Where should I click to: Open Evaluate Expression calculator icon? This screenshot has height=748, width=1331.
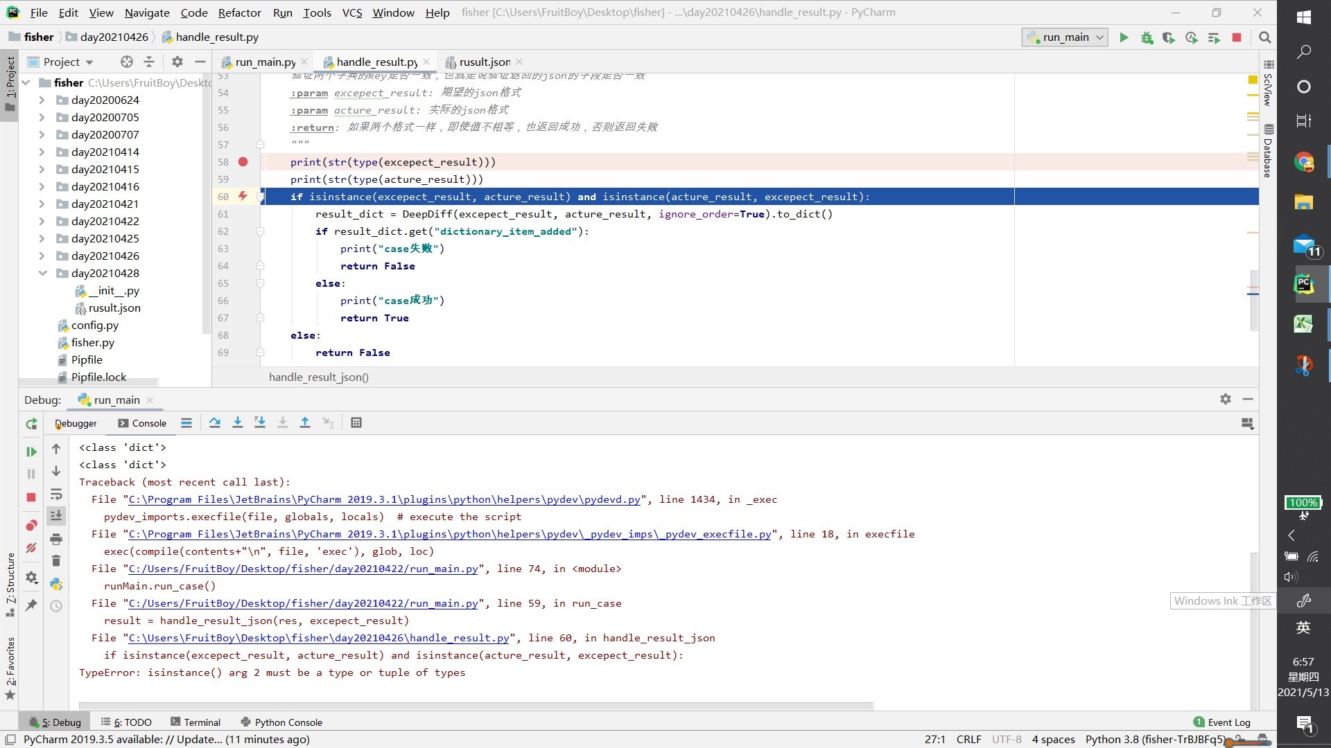click(356, 422)
